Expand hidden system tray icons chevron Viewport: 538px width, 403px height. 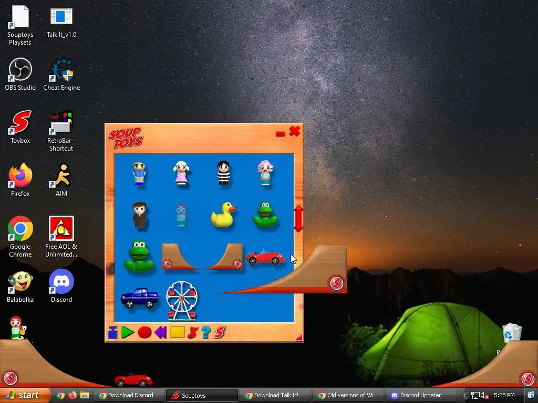pyautogui.click(x=464, y=396)
